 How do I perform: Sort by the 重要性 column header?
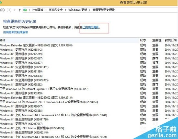pos(157,40)
